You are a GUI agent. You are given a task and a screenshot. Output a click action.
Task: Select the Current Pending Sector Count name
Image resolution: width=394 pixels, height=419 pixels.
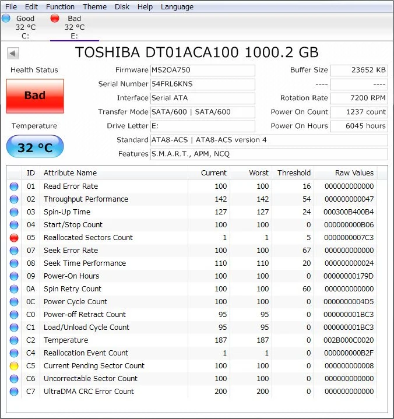94,366
